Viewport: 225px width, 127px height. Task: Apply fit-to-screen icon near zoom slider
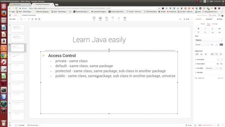(x=218, y=125)
